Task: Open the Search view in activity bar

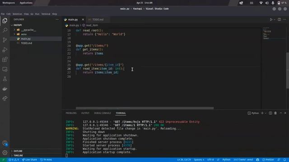Action: coord(5,30)
